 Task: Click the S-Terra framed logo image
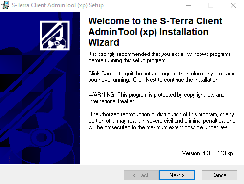coord(55,36)
